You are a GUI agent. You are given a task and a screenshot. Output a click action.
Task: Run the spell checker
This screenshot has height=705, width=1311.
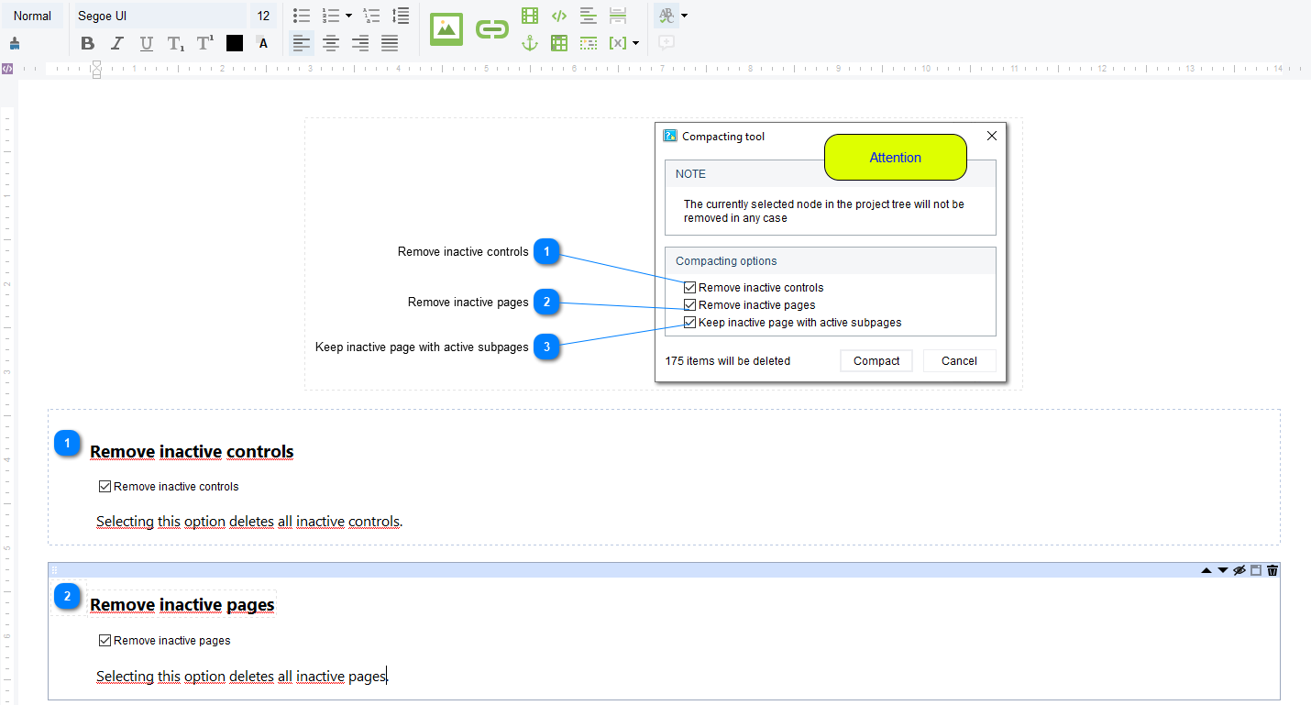click(x=666, y=16)
